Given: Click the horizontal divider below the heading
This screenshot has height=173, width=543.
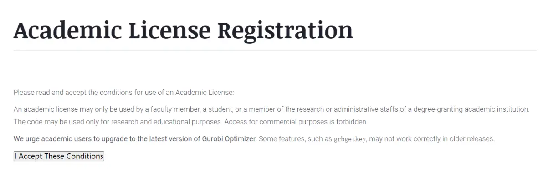Looking at the screenshot, I should click(x=275, y=50).
